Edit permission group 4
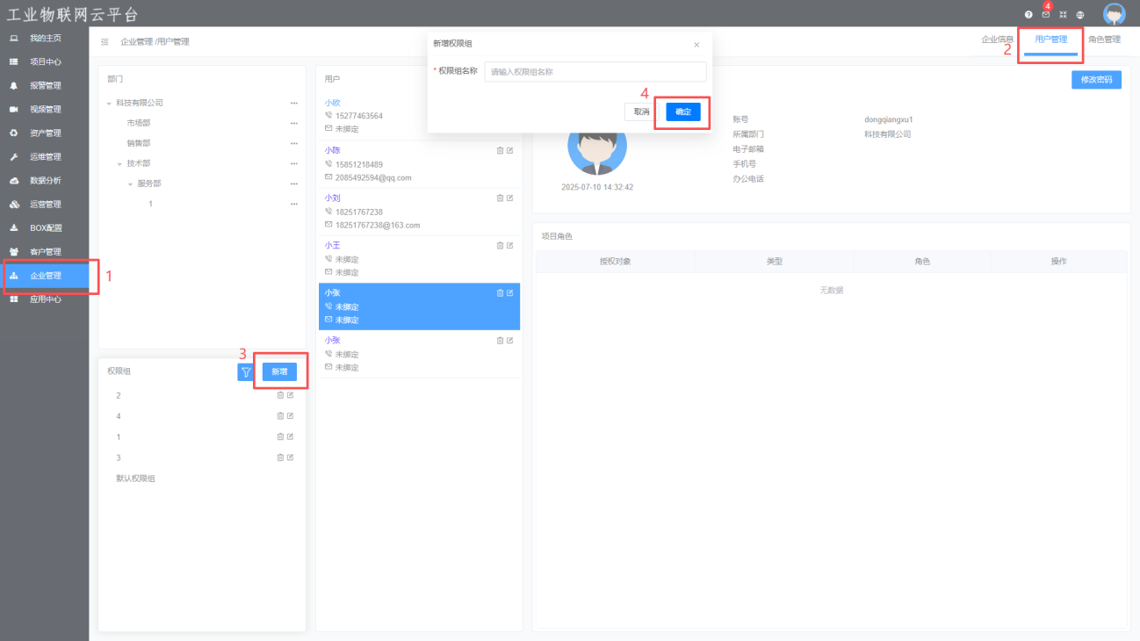 tap(290, 416)
